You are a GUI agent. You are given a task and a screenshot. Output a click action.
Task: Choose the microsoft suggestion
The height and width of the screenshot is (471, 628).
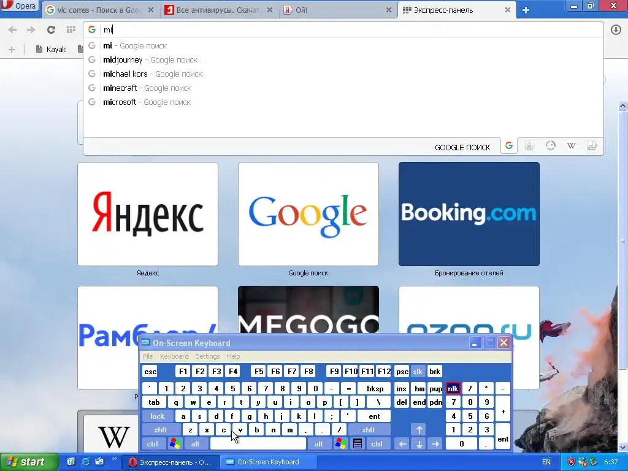click(x=343, y=102)
